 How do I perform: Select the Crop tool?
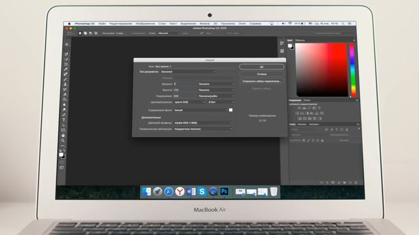click(x=66, y=64)
